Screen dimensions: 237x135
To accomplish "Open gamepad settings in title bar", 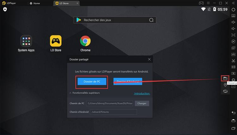I will coord(201,3).
